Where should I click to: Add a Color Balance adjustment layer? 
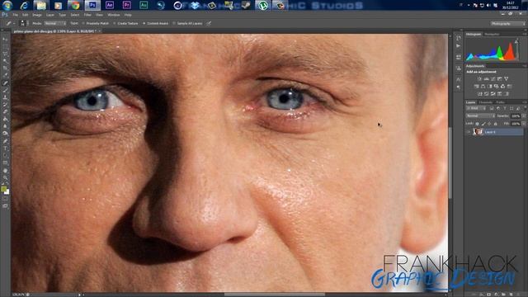483,87
